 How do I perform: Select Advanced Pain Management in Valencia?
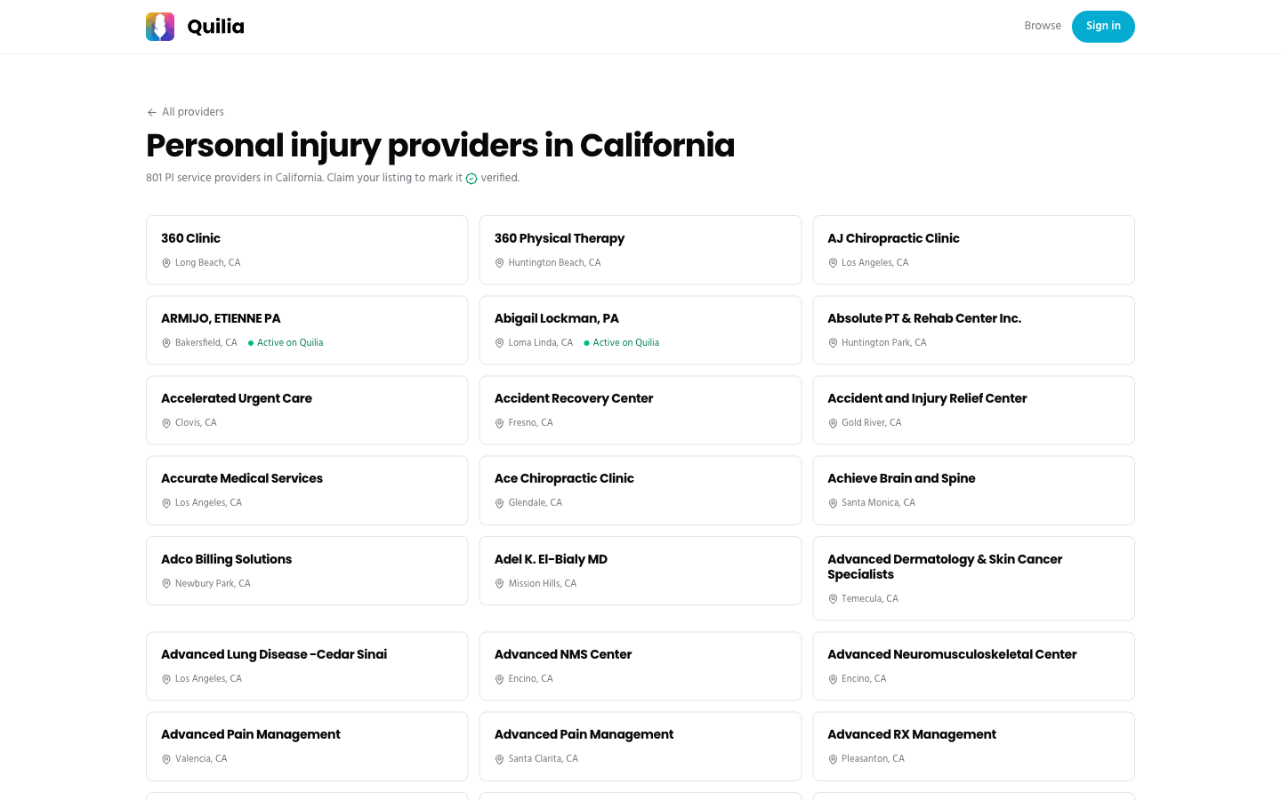[x=307, y=746]
